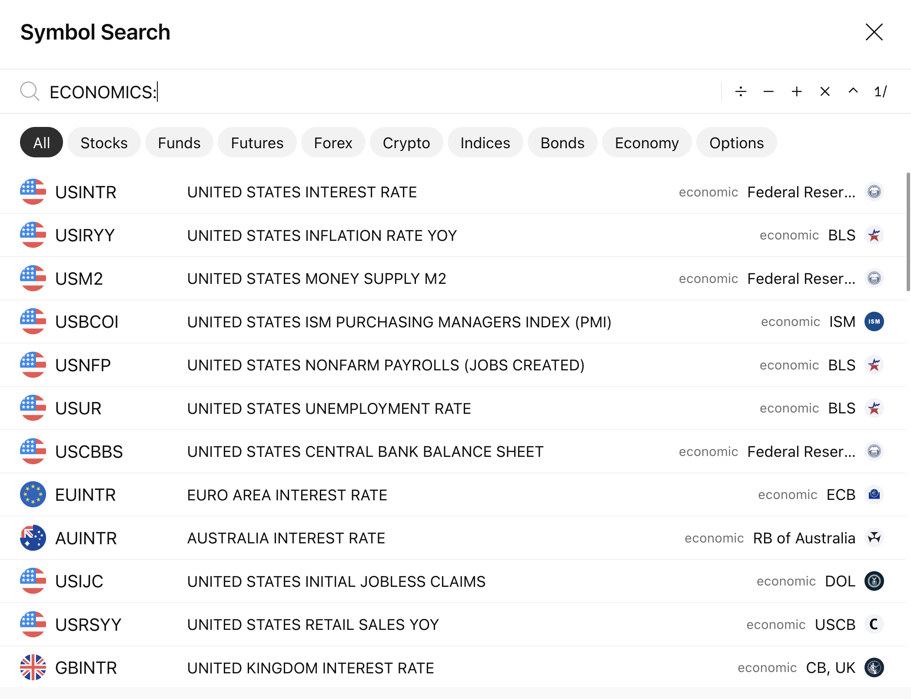Click the minus operator icon
911x699 pixels.
(768, 92)
